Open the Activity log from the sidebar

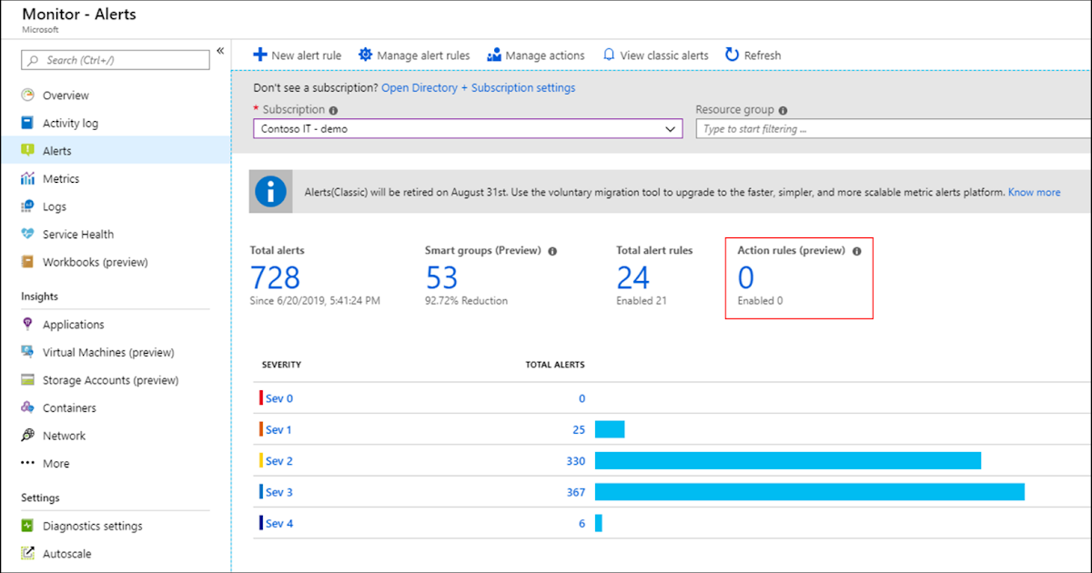(x=70, y=123)
